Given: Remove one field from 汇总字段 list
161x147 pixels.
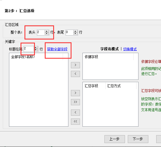Looking at the screenshot, I should pyautogui.click(x=75, y=113).
